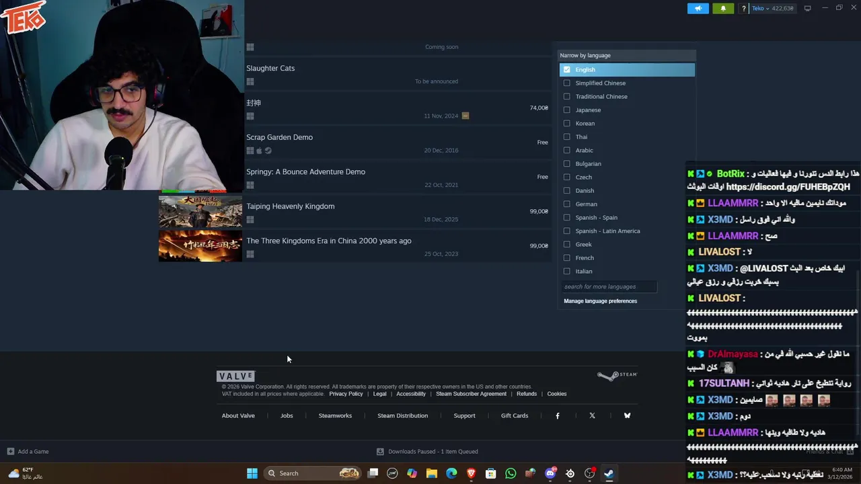The image size is (861, 484).
Task: Collapse the Narrow by language panel header
Action: [x=626, y=55]
